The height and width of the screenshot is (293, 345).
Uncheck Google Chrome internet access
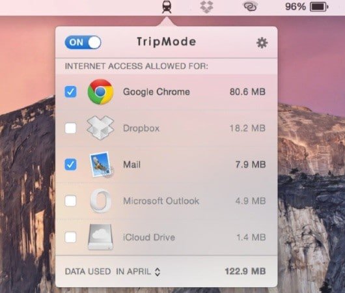pos(71,92)
